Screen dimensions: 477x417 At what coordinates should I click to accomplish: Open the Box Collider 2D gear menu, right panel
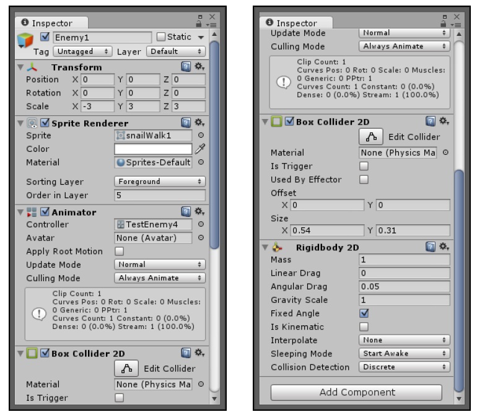click(x=444, y=121)
